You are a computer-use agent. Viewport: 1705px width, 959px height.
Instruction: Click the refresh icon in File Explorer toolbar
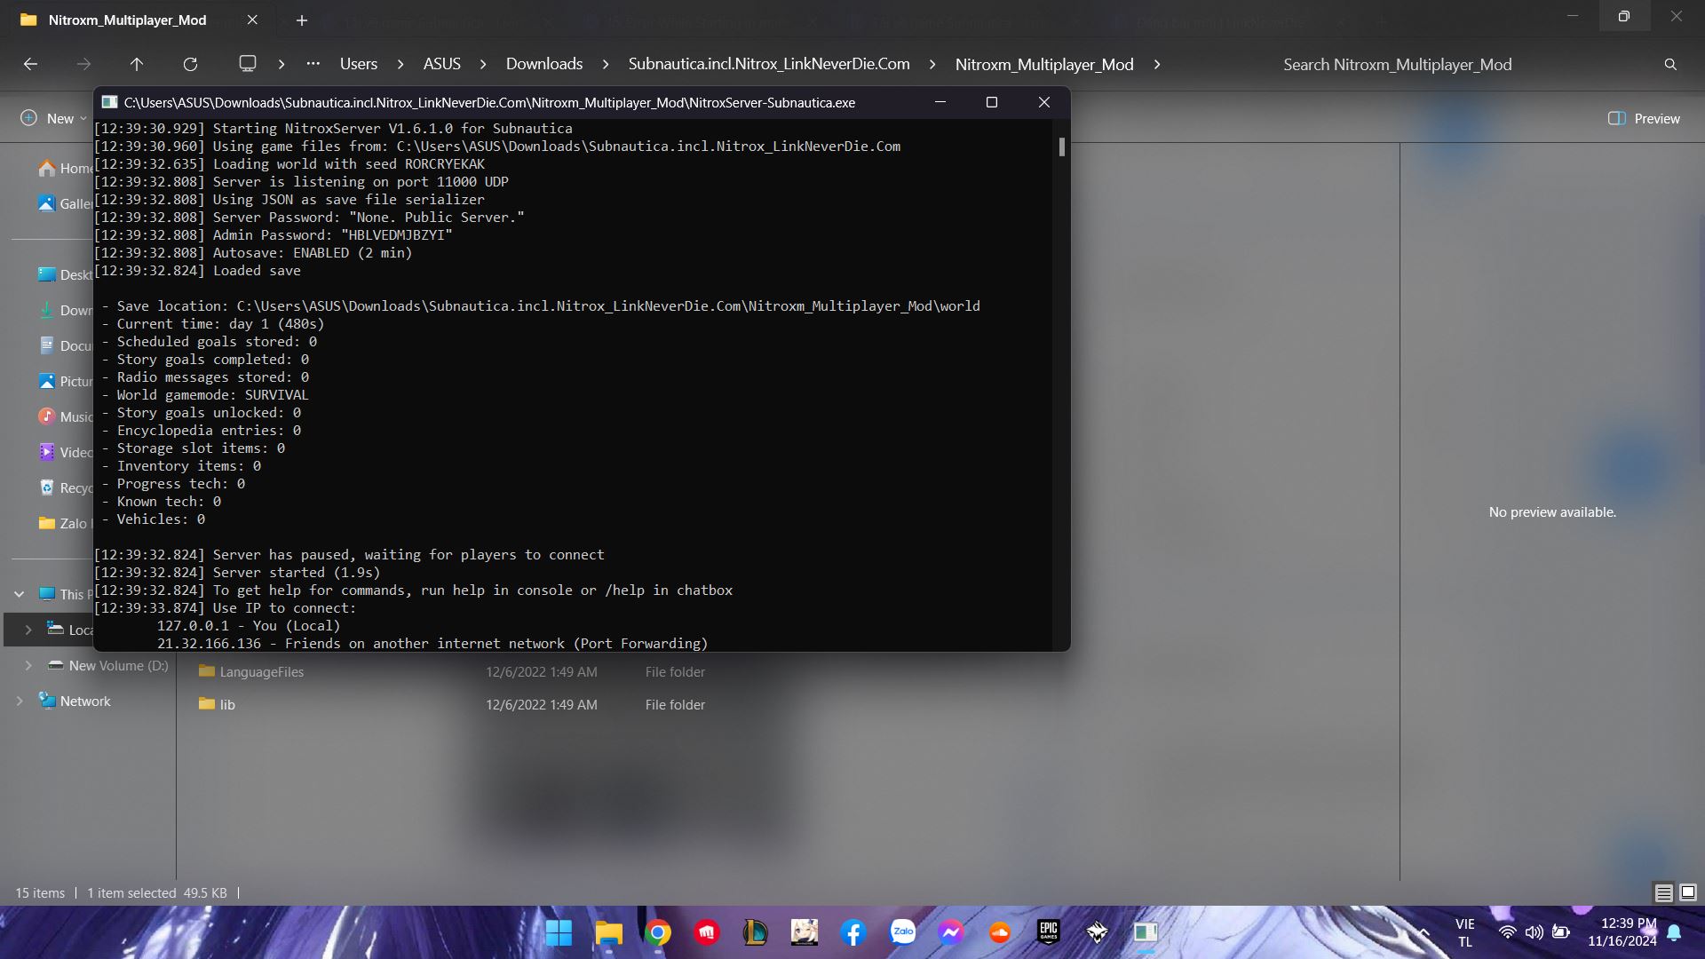190,64
